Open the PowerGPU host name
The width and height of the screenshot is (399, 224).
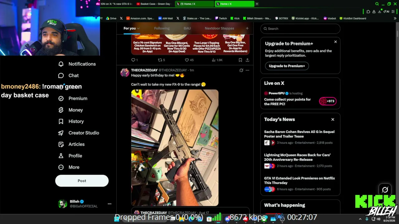tap(276, 93)
